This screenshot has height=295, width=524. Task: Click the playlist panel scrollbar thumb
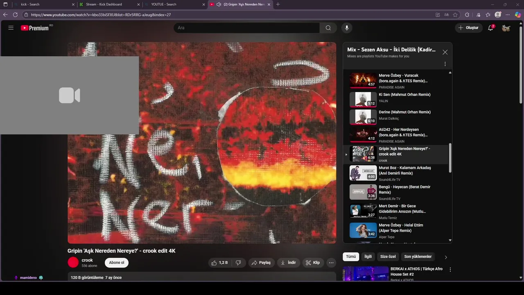click(450, 158)
